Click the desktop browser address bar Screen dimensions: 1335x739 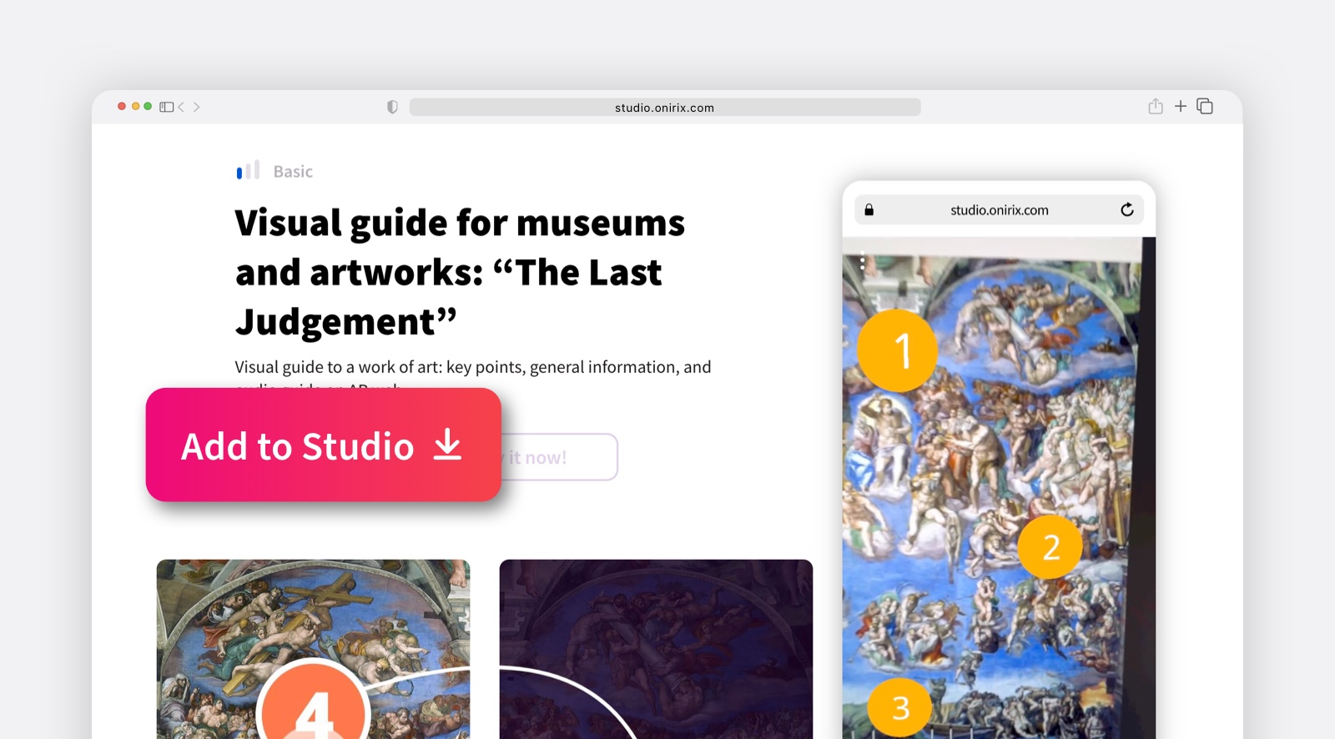click(x=664, y=108)
